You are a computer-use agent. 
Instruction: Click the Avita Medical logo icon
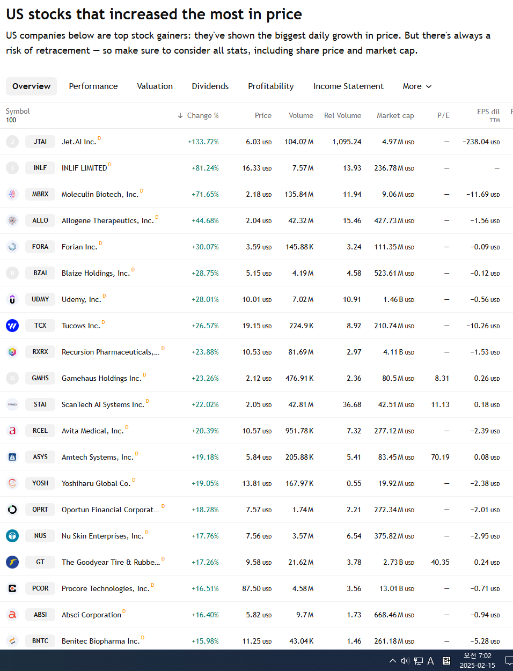point(12,431)
